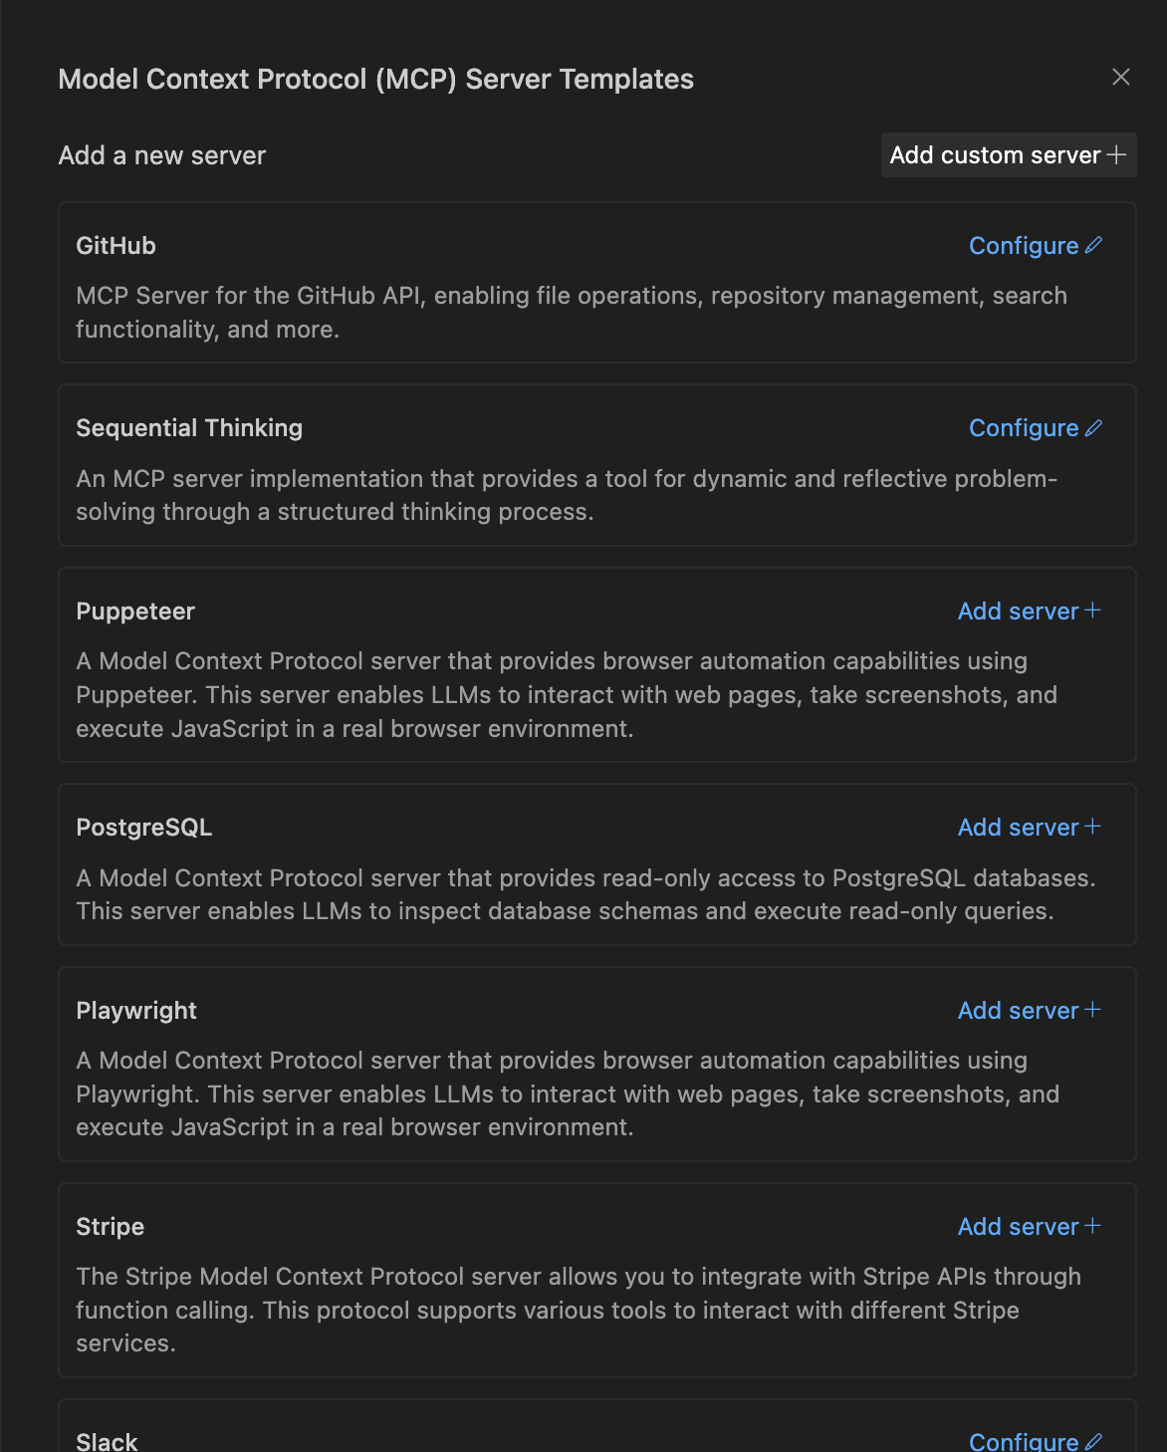Click the pencil icon on the Slack card

(1093, 1441)
